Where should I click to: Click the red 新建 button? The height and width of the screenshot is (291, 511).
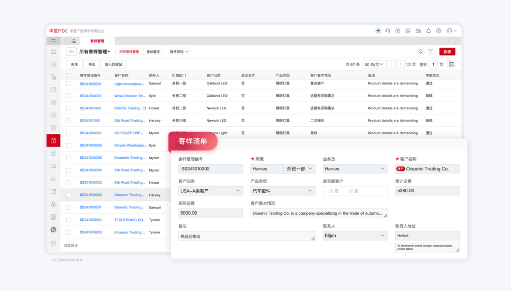(447, 52)
